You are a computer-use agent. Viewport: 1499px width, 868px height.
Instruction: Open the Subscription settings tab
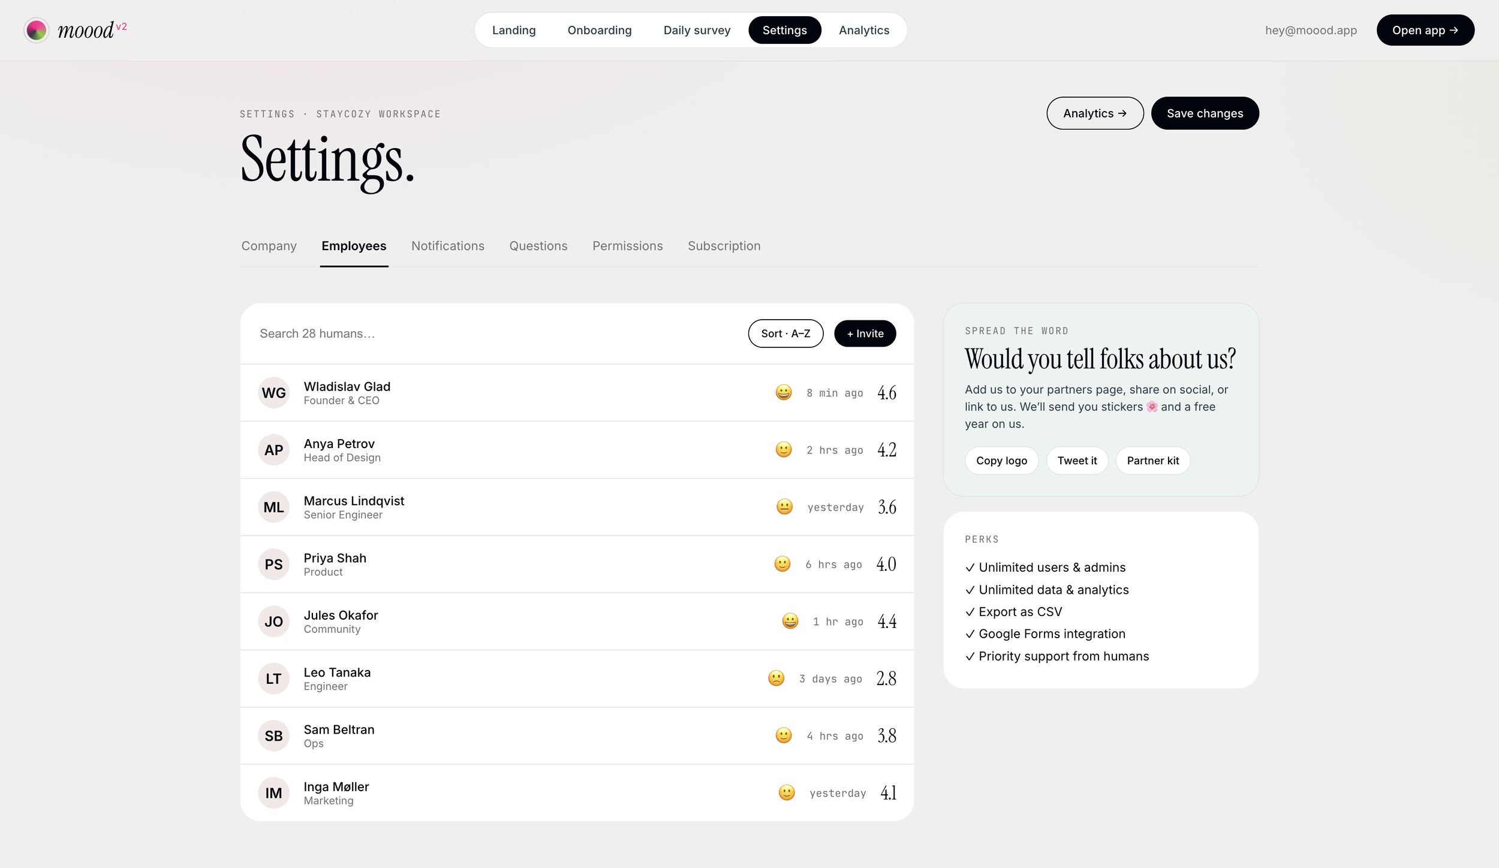[x=724, y=246]
